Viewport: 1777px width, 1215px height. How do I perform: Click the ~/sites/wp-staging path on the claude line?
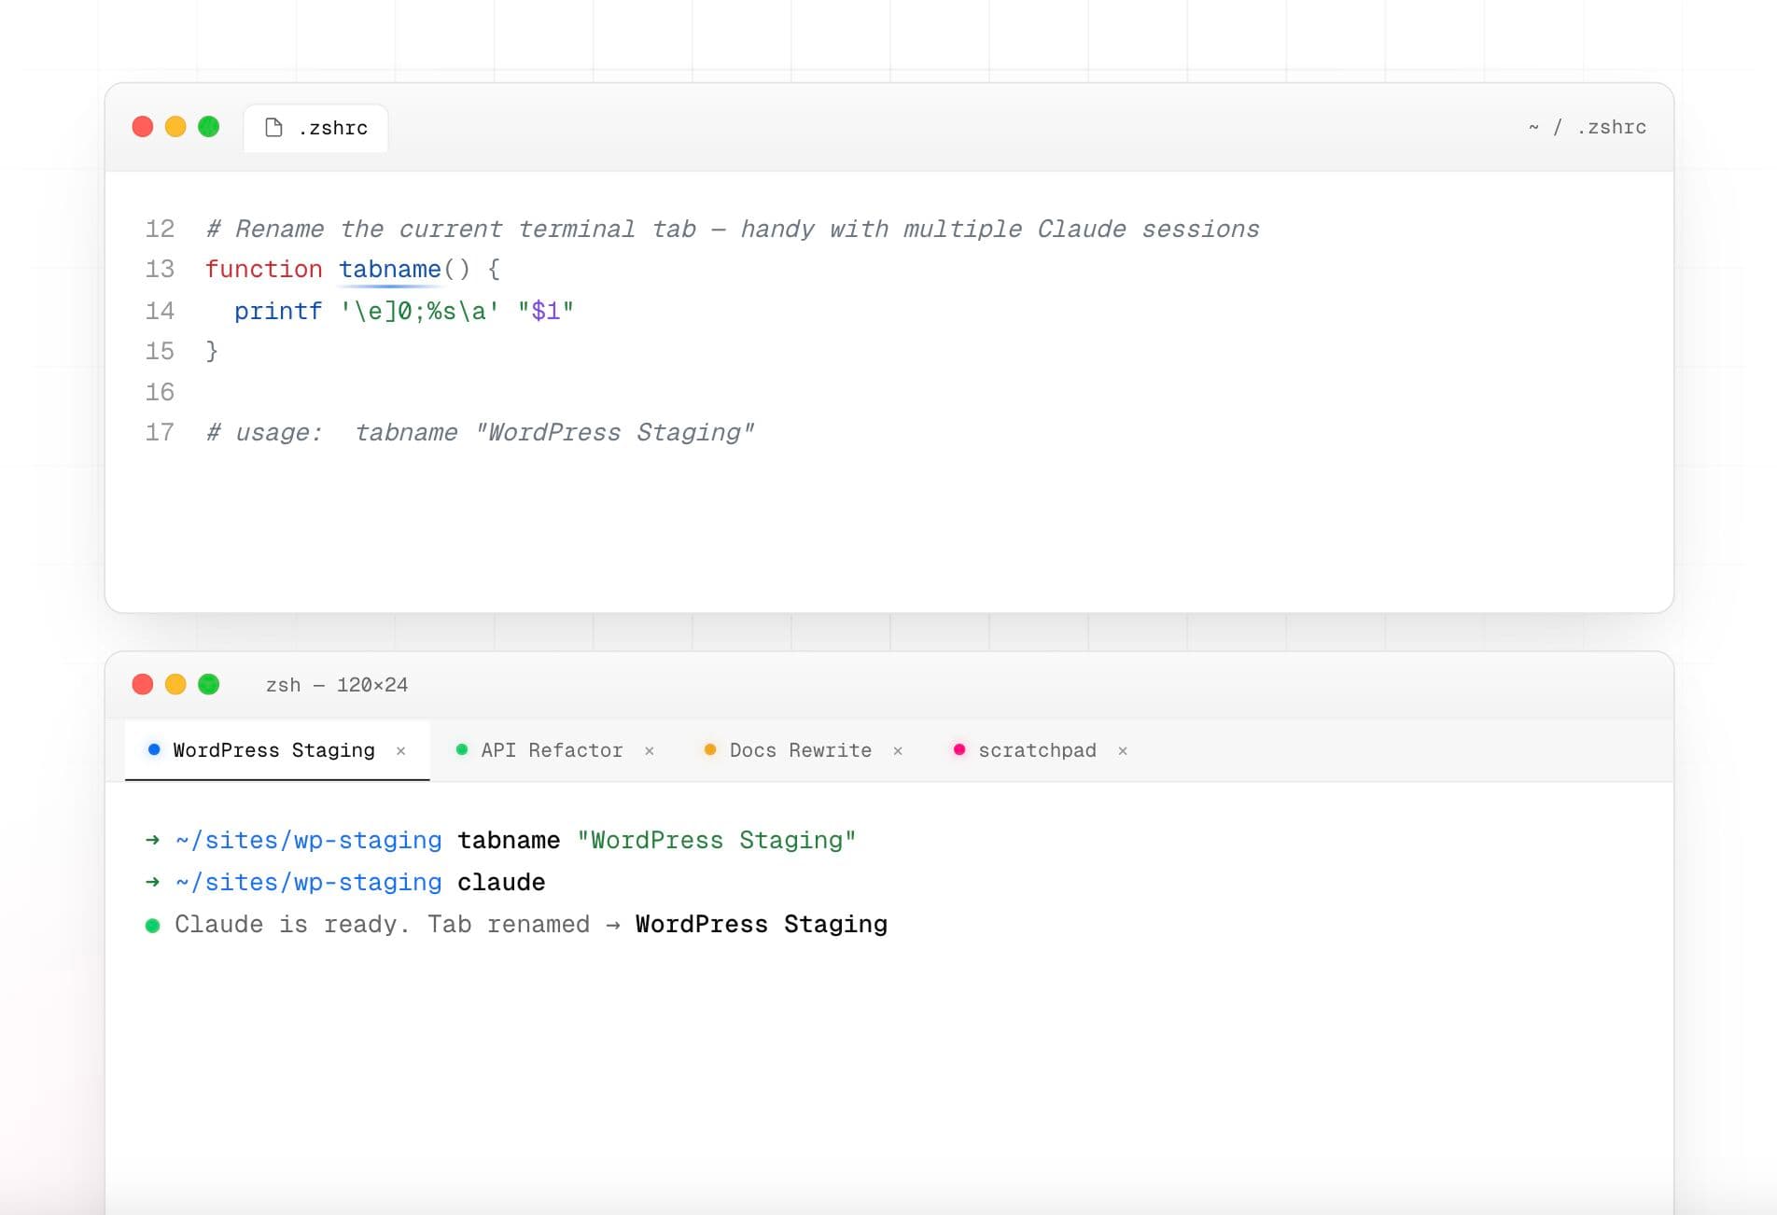(x=308, y=883)
